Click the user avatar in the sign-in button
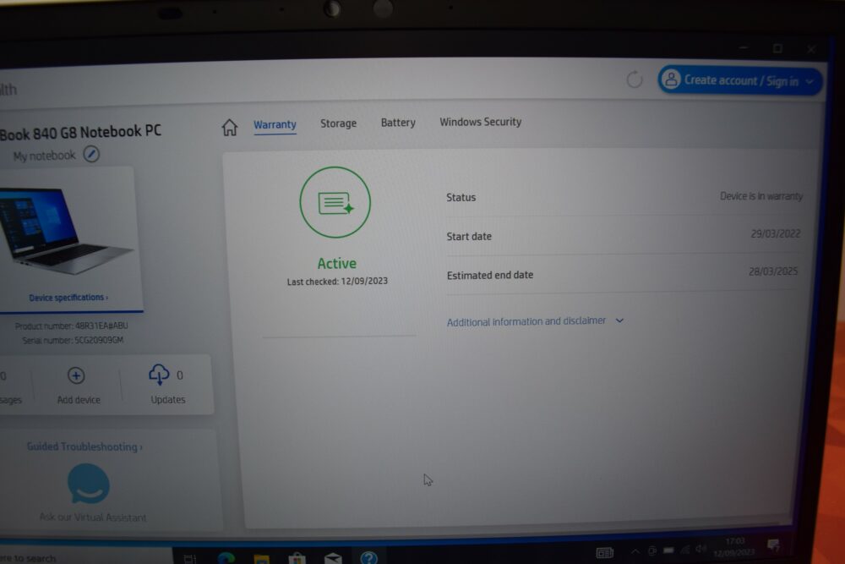The height and width of the screenshot is (564, 845). (672, 79)
